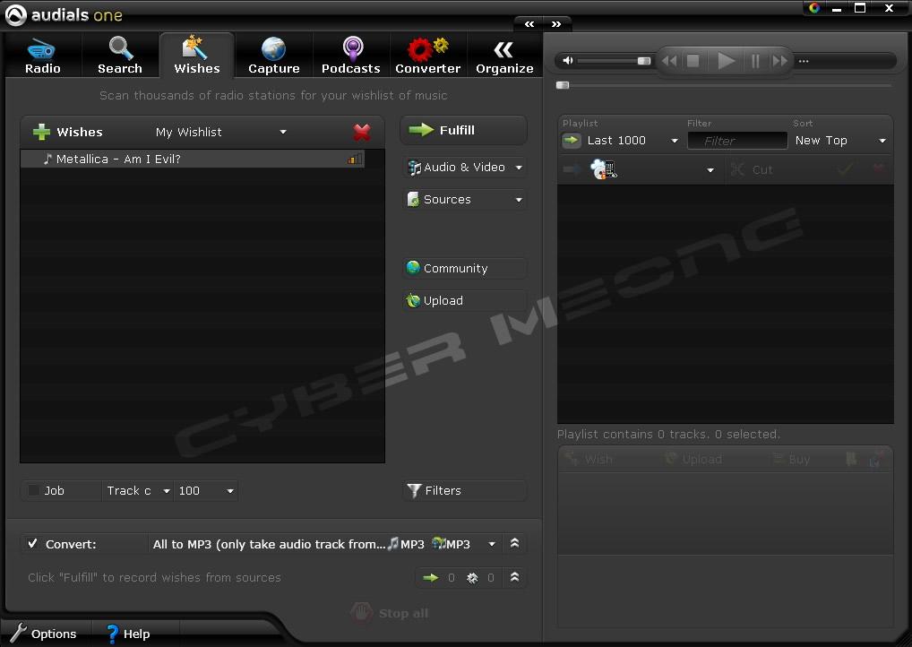Click the audials one logo
This screenshot has width=912, height=647.
64,15
